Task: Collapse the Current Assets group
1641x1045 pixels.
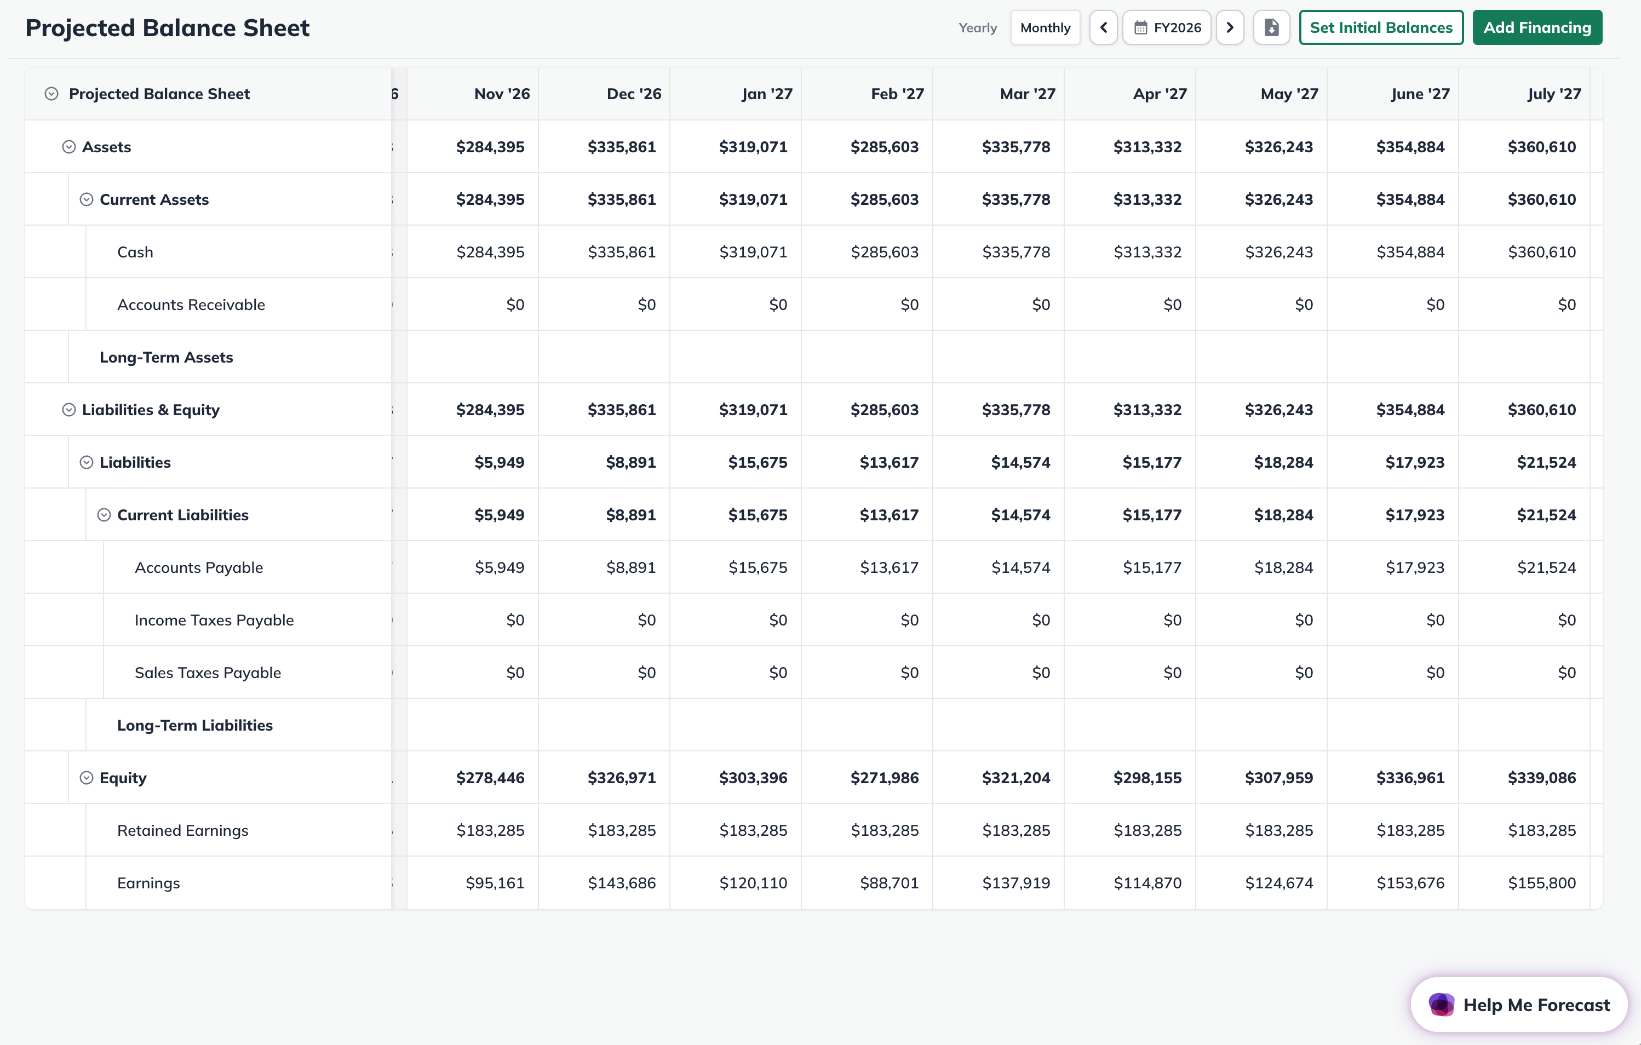Action: (87, 199)
